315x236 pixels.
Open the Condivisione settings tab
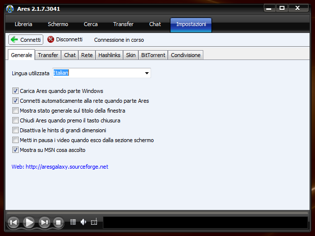coord(186,55)
